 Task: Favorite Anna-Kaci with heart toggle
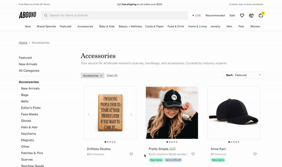pos(255,154)
